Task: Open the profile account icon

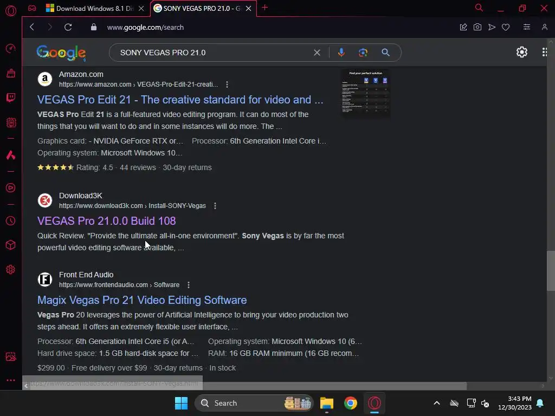Action: pyautogui.click(x=544, y=27)
